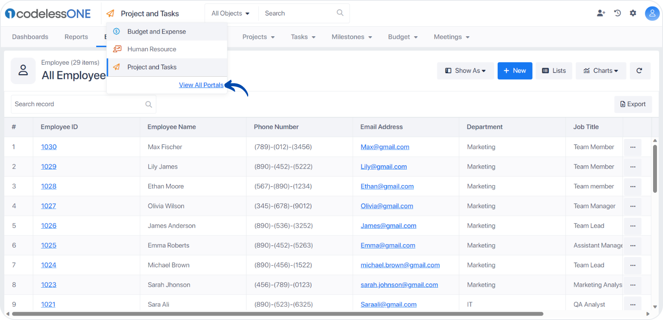Screen dimensions: 663x320
Task: Click the Department column header
Action: (x=485, y=127)
